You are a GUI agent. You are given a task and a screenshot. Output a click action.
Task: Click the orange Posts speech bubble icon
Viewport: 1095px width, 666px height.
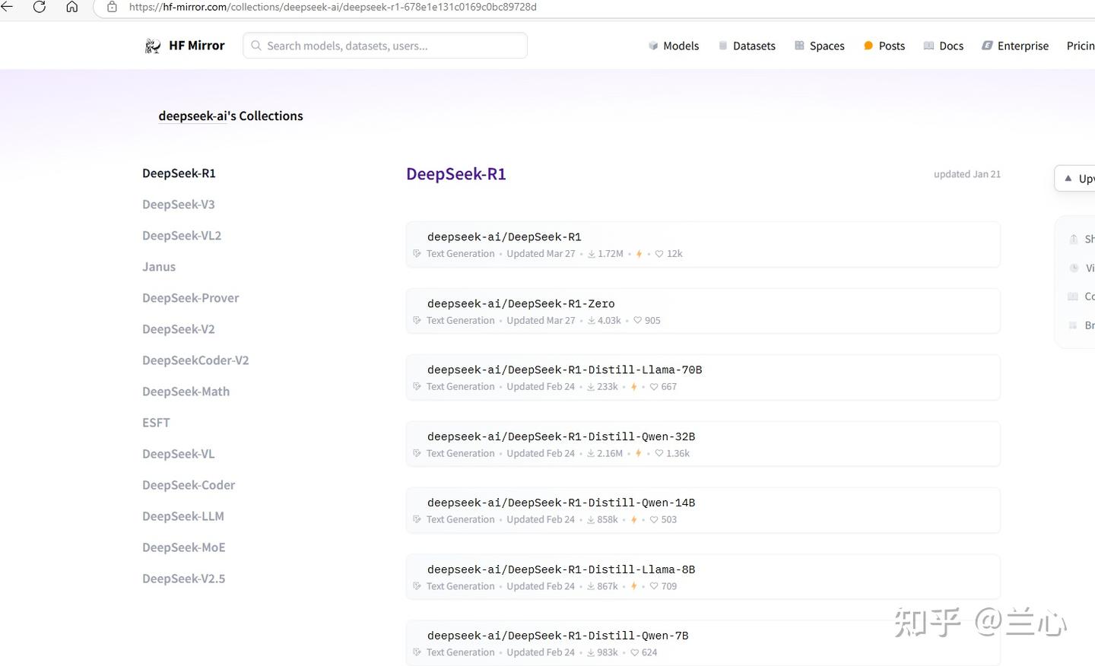[867, 45]
